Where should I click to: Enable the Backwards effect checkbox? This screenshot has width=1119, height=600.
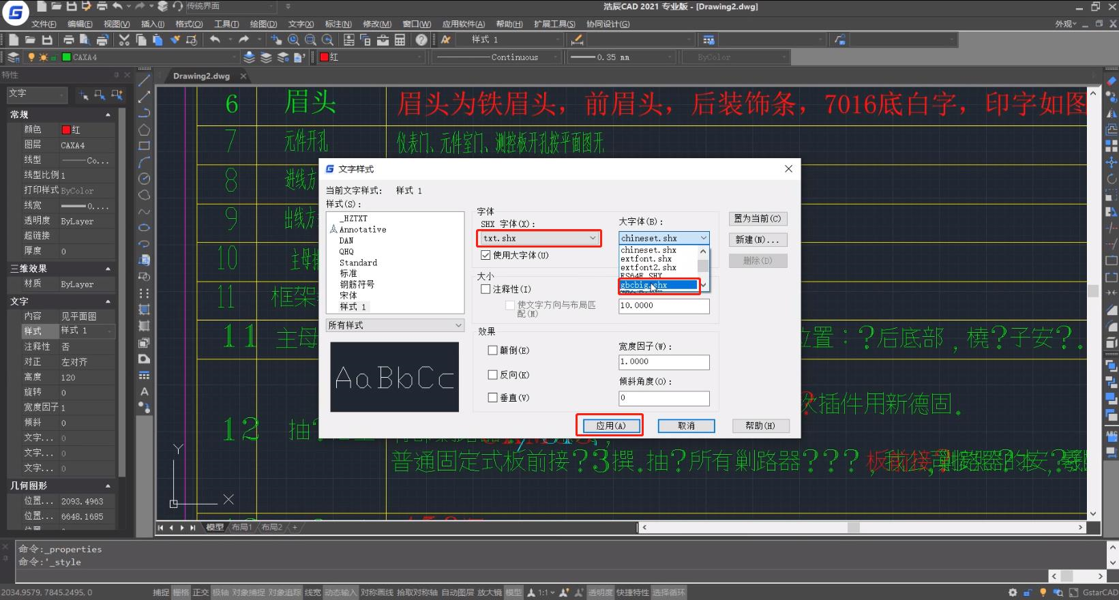tap(492, 375)
